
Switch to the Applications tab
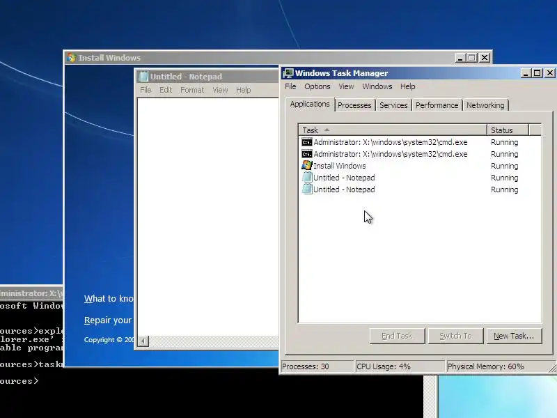coord(310,104)
